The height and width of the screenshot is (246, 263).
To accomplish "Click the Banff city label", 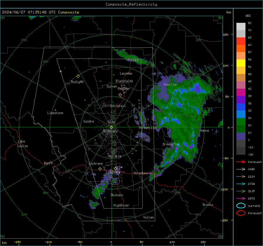I will point(48,163).
